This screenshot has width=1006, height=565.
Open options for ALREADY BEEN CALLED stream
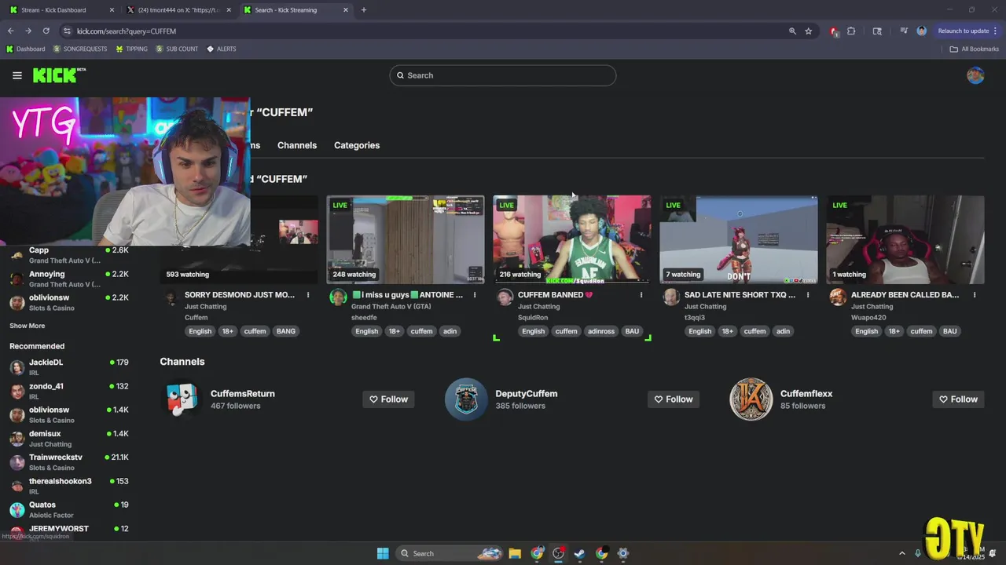click(x=975, y=295)
